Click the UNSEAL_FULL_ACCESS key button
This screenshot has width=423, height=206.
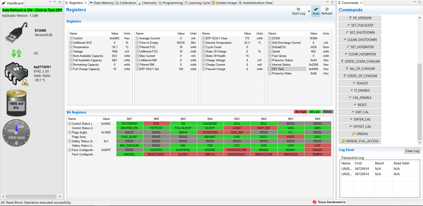(360, 141)
